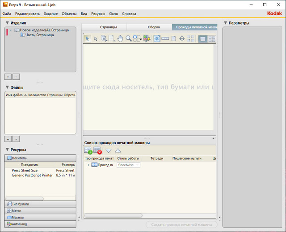Viewport: 286px width, 232px height.
Task: Click the ruler measurement icon
Action: pyautogui.click(x=165, y=39)
